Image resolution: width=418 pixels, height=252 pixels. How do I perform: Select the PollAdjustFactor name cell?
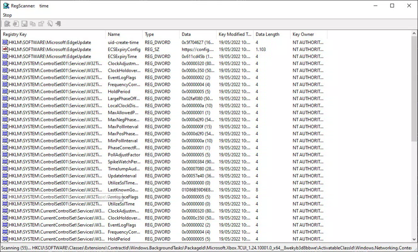pos(124,155)
